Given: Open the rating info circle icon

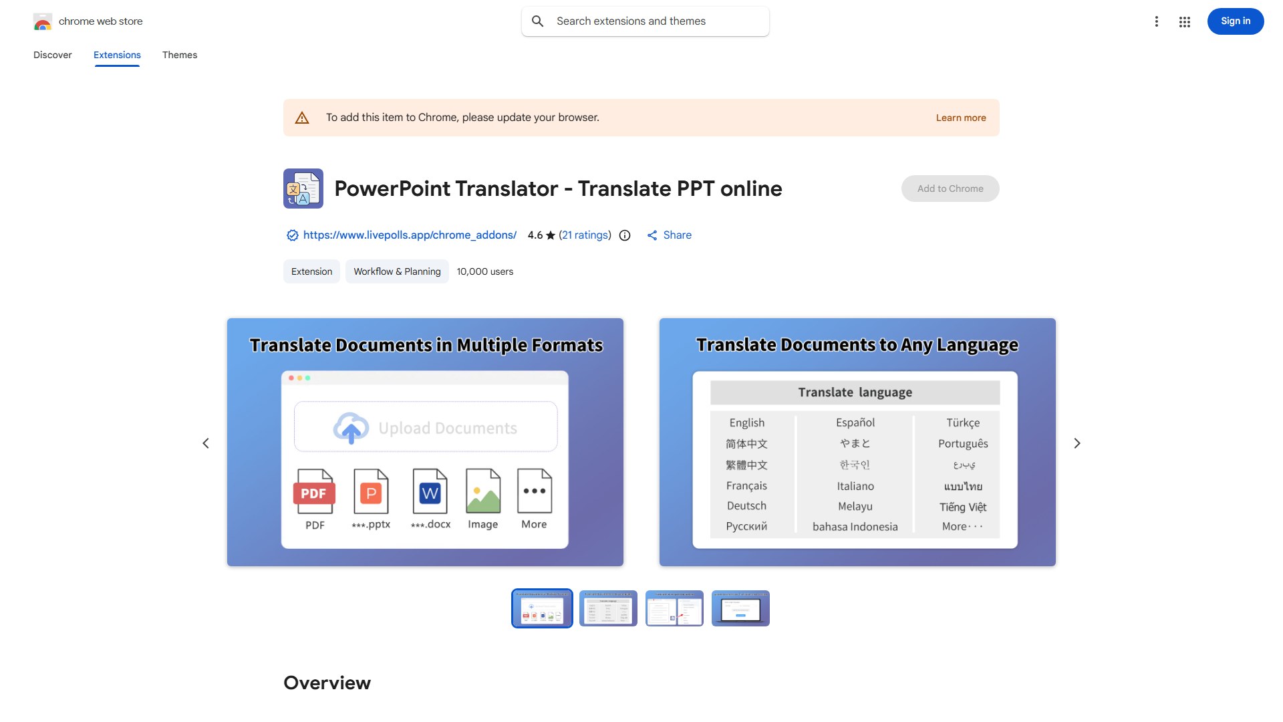Looking at the screenshot, I should tap(624, 235).
